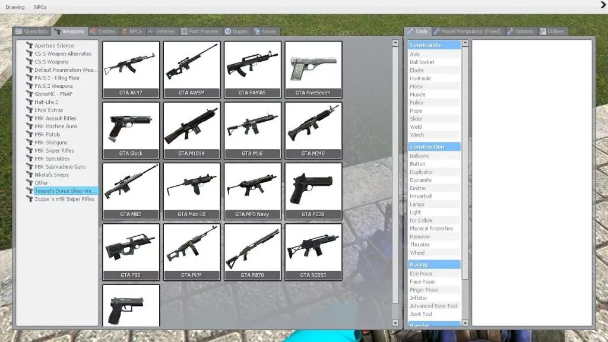The height and width of the screenshot is (342, 608).
Task: Switch to the Options tab
Action: click(x=520, y=31)
